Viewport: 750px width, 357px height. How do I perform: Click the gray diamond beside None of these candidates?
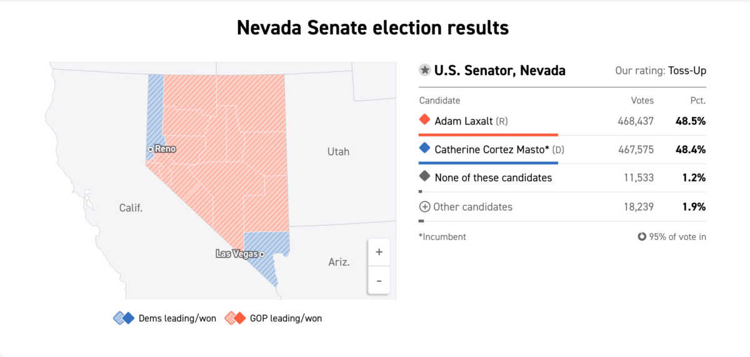click(425, 177)
